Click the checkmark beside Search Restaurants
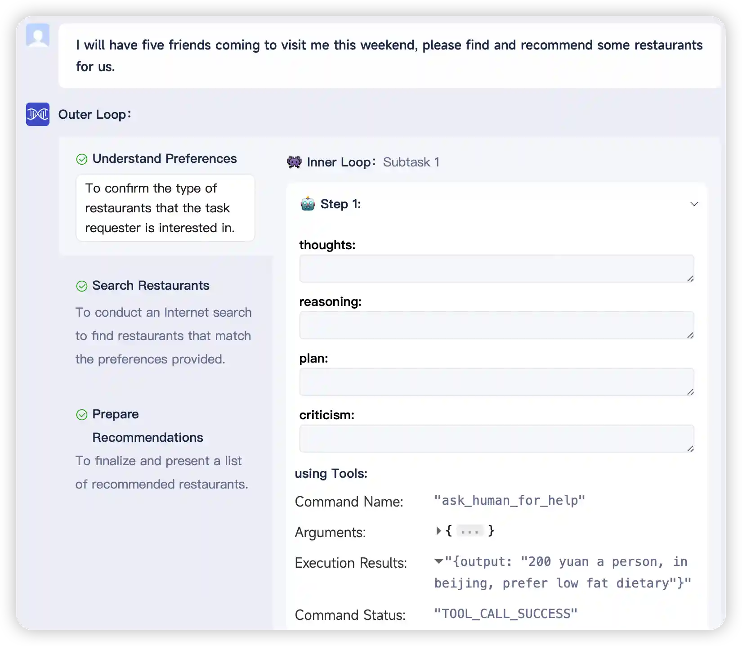This screenshot has width=742, height=646. (x=82, y=286)
